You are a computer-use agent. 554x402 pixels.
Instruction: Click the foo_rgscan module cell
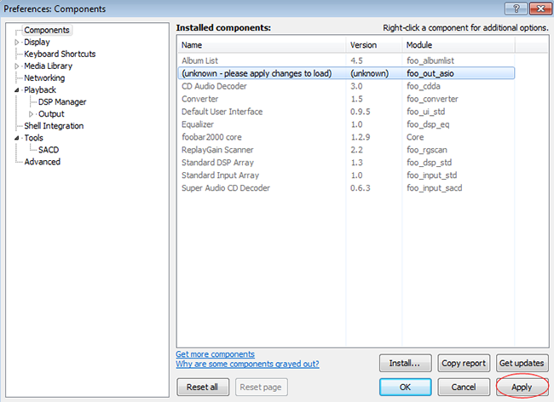(427, 150)
